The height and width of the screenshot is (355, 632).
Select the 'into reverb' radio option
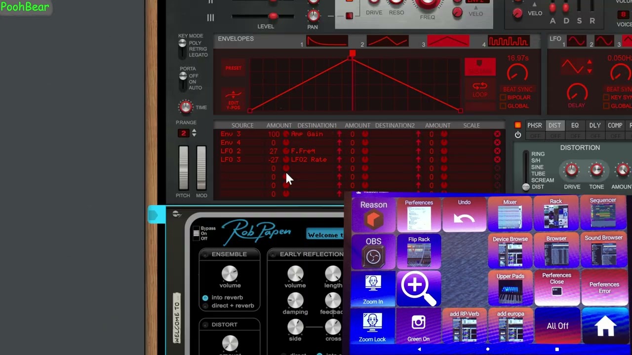(x=205, y=298)
